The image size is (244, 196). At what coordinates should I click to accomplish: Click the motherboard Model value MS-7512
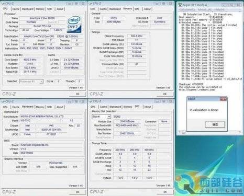[x=40, y=121]
